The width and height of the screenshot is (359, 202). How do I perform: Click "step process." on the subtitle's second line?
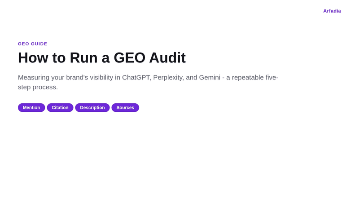tap(38, 87)
